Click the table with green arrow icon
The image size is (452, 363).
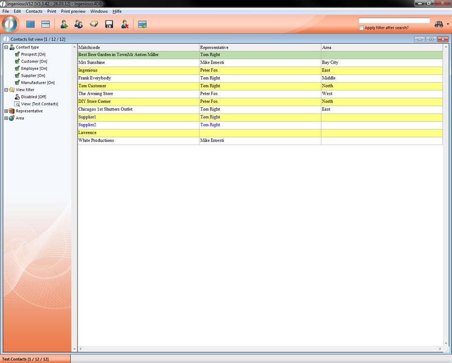click(x=142, y=24)
